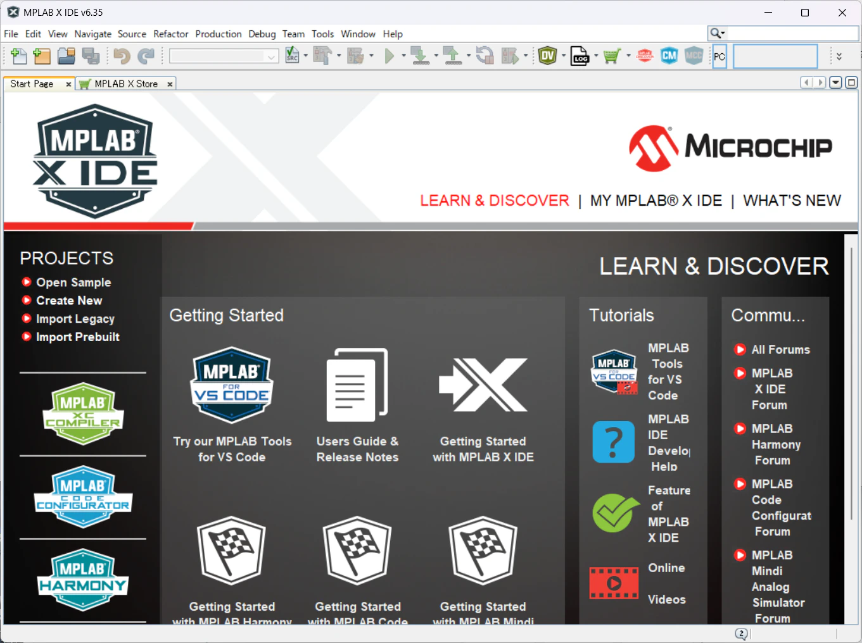Click the New Project toolbar icon

42,56
